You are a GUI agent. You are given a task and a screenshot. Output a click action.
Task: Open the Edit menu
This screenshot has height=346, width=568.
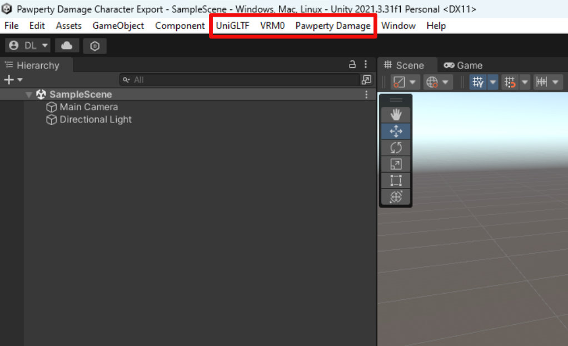(37, 26)
